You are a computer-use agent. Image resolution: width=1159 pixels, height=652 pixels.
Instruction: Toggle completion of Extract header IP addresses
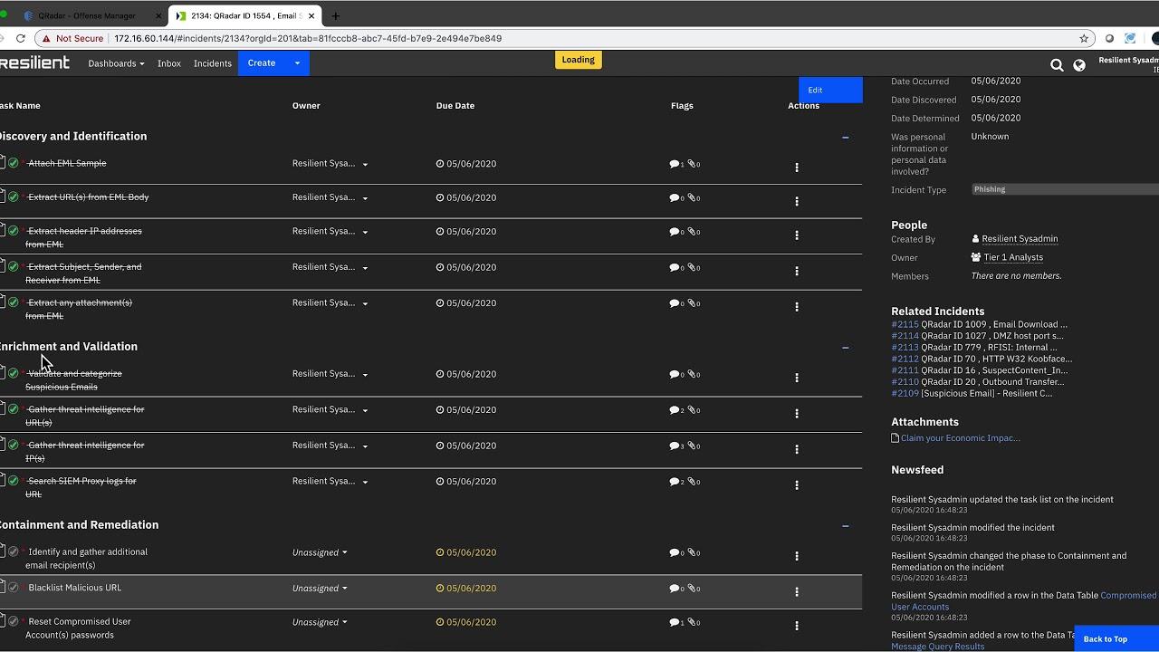(x=14, y=231)
